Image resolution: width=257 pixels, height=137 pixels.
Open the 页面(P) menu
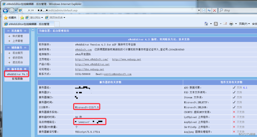tap(244, 24)
